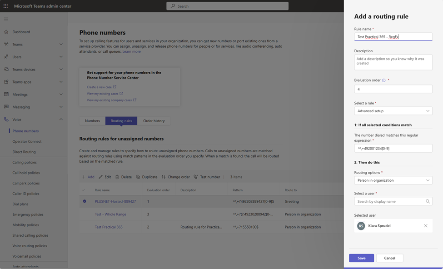Expand the Teams apps section chevron
The height and width of the screenshot is (269, 443).
click(61, 82)
